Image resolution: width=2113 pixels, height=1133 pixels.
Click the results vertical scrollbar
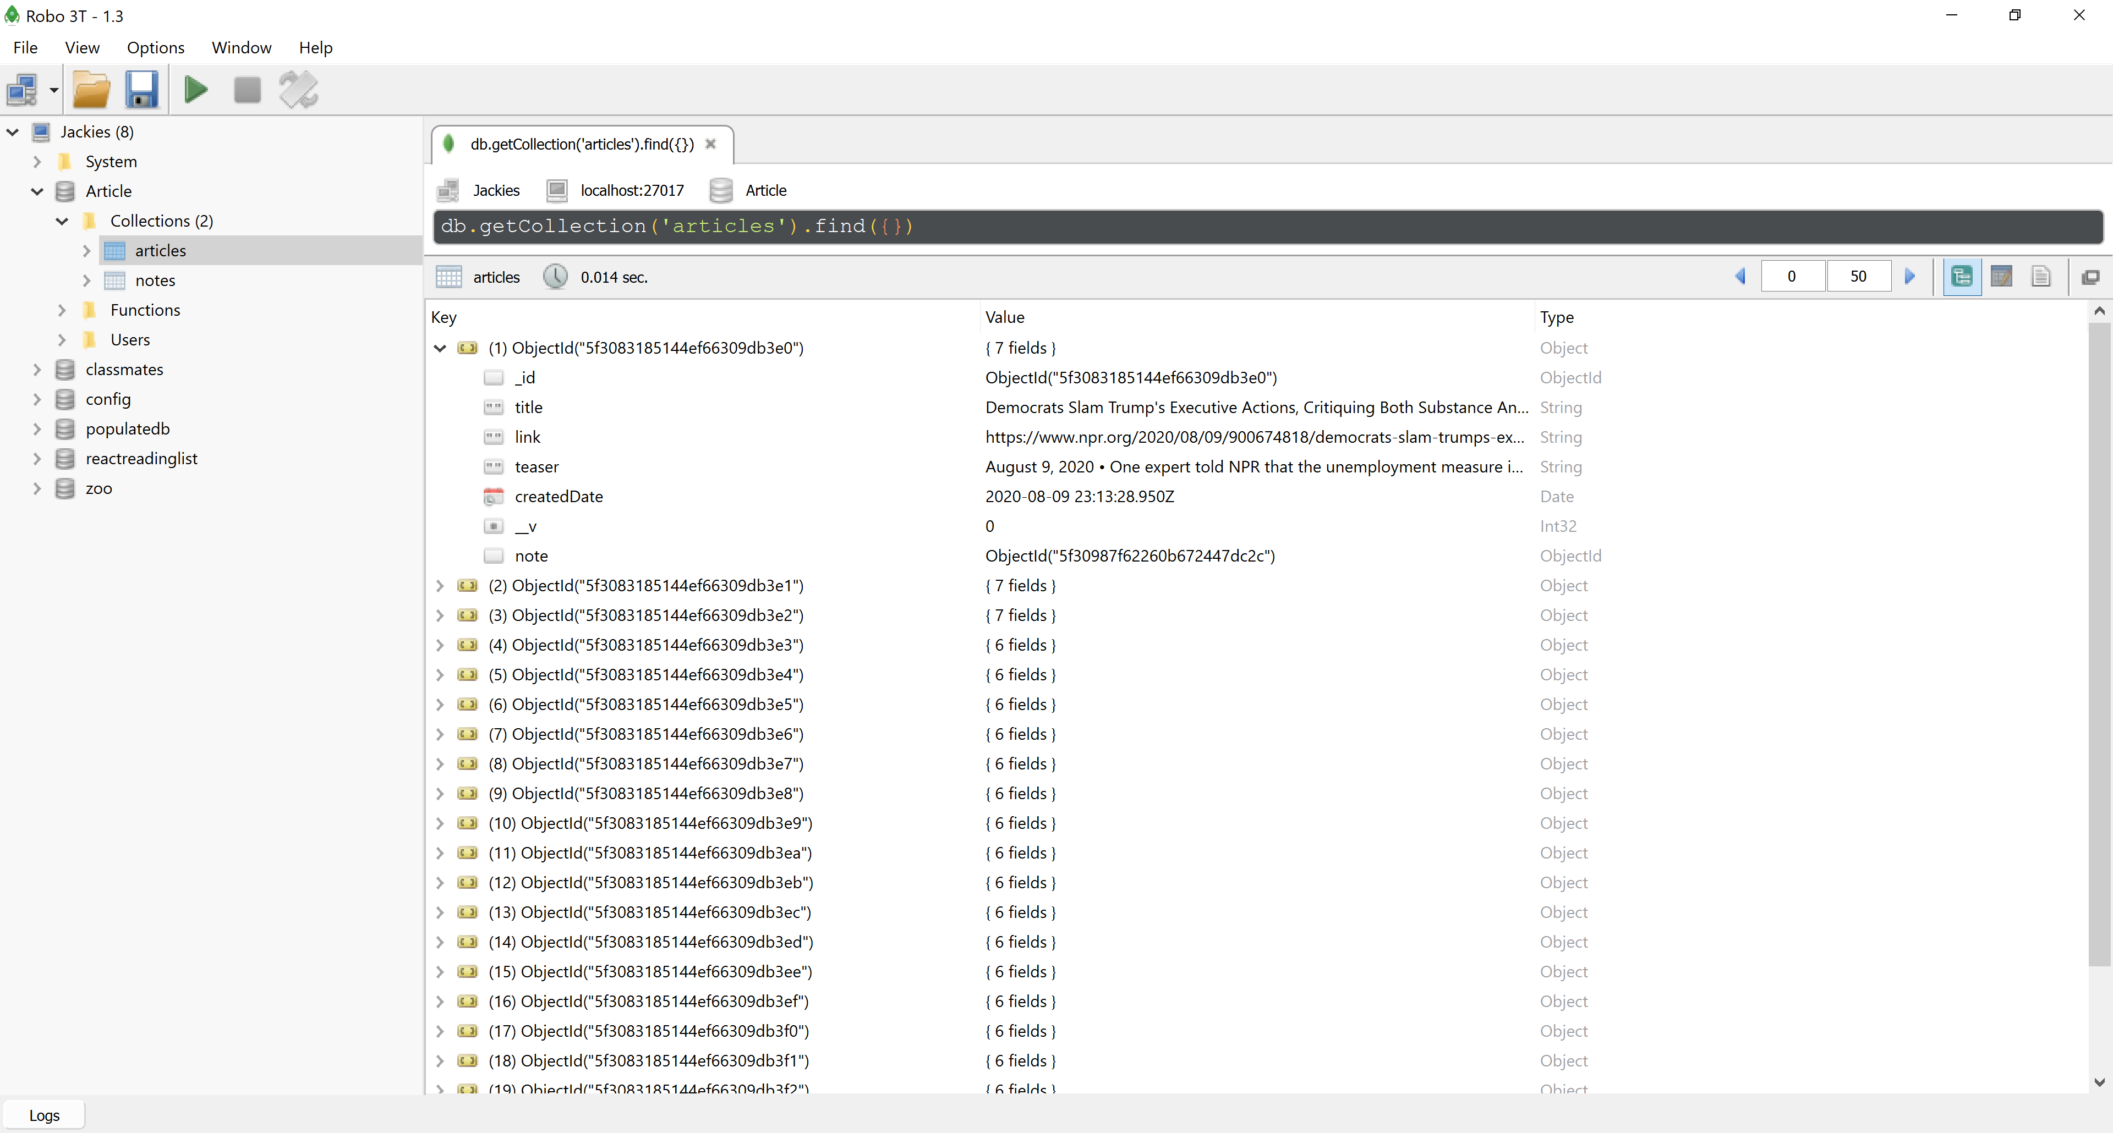point(2099,645)
